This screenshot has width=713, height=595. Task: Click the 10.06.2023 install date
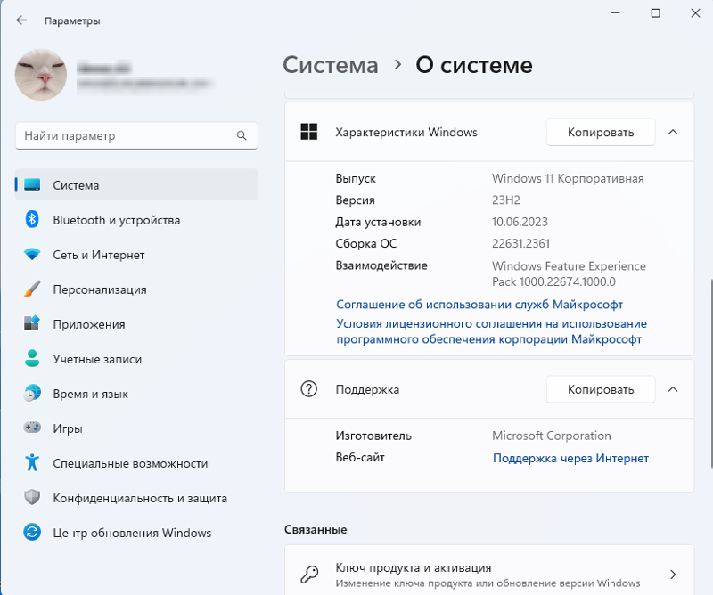520,222
